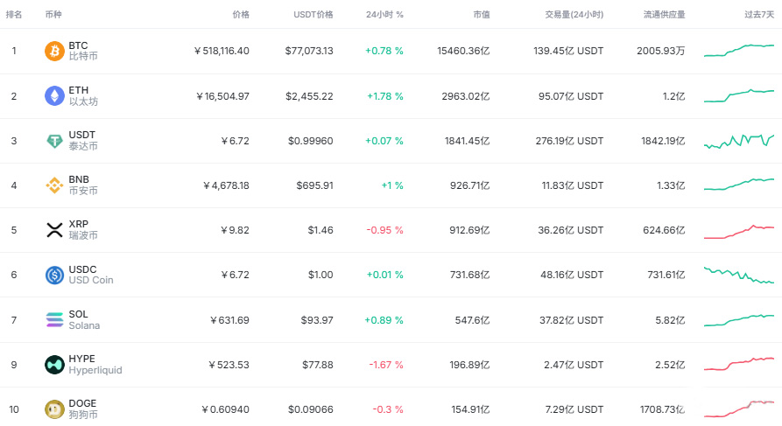Click BTC volume 139.45亿 USDT
Image resolution: width=782 pixels, height=426 pixels.
(568, 51)
